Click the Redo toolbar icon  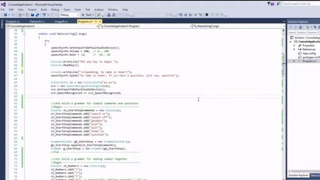pyautogui.click(x=52, y=15)
